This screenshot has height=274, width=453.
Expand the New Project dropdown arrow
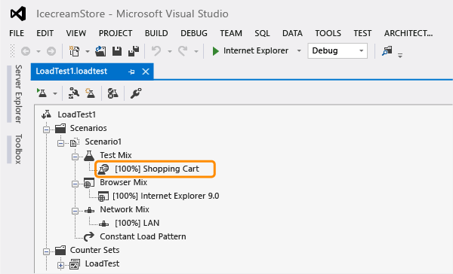pos(88,52)
